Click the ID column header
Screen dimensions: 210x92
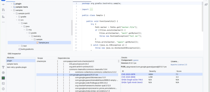click(123, 71)
